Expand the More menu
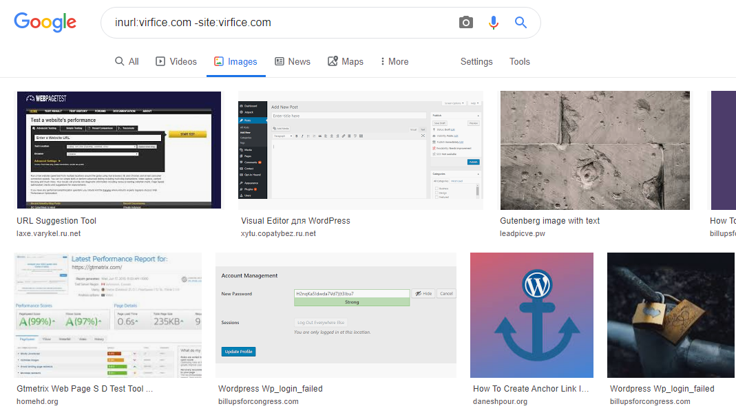736x415 pixels. coord(395,61)
